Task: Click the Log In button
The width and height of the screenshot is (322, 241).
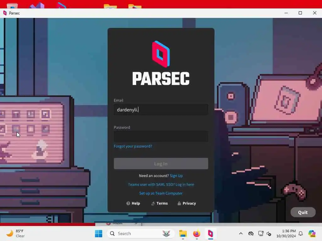Action: click(161, 163)
